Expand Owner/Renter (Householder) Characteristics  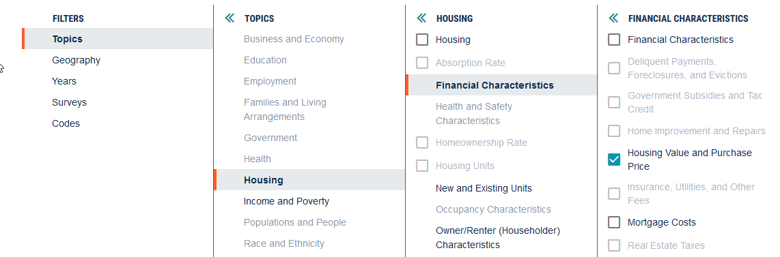pyautogui.click(x=498, y=238)
